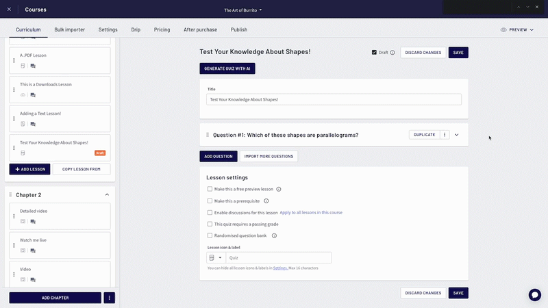Screen dimensions: 548x308
Task: Open the Preview dropdown menu
Action: pyautogui.click(x=517, y=29)
